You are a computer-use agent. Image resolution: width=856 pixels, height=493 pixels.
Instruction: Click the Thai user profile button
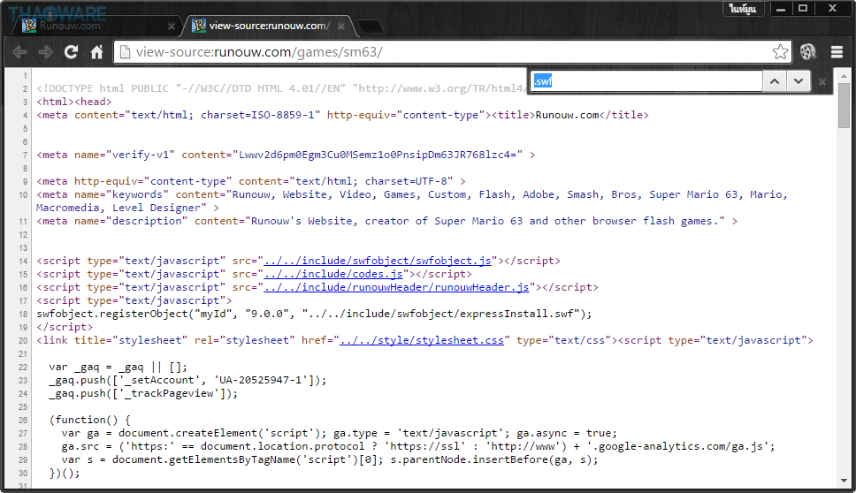(743, 8)
